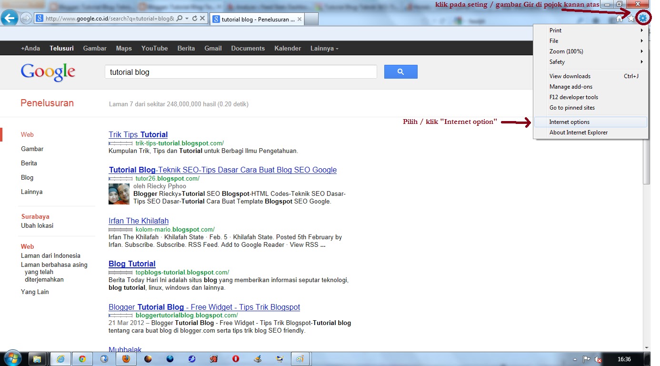Viewport: 660px width, 366px height.
Task: Open the address bar autocomplete dropdown arrow
Action: pyautogui.click(x=187, y=19)
